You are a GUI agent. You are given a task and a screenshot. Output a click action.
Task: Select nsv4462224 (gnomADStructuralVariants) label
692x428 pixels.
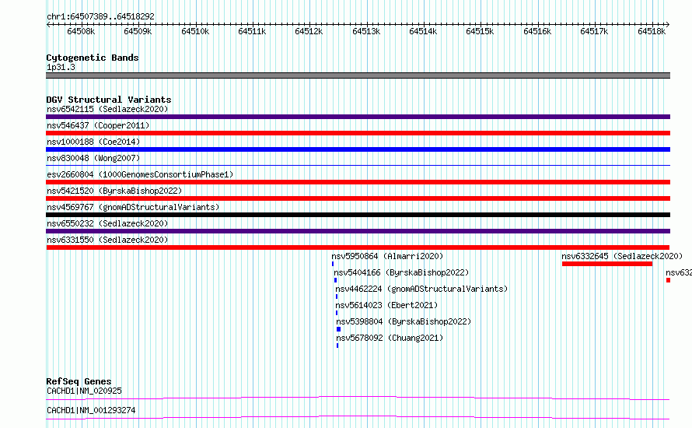tap(421, 289)
